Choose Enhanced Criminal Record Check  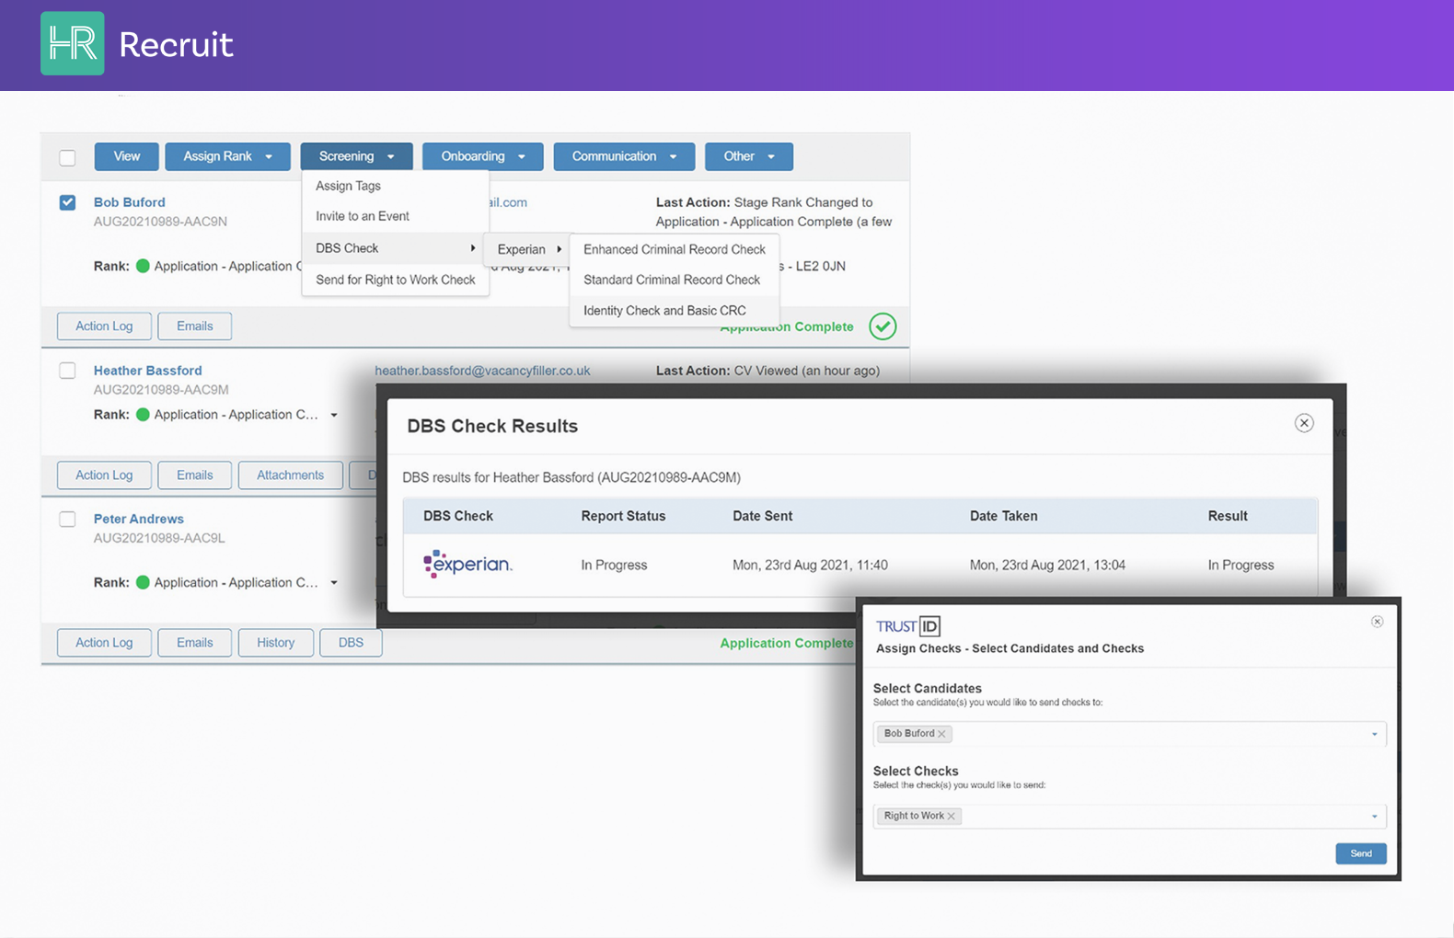point(675,249)
